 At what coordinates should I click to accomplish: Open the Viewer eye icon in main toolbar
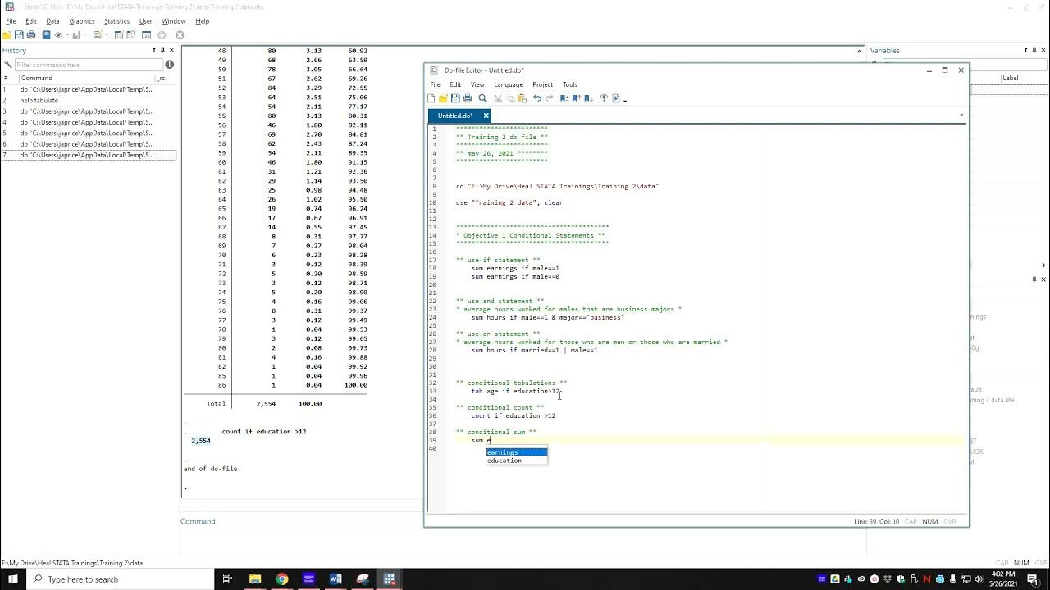click(x=58, y=35)
